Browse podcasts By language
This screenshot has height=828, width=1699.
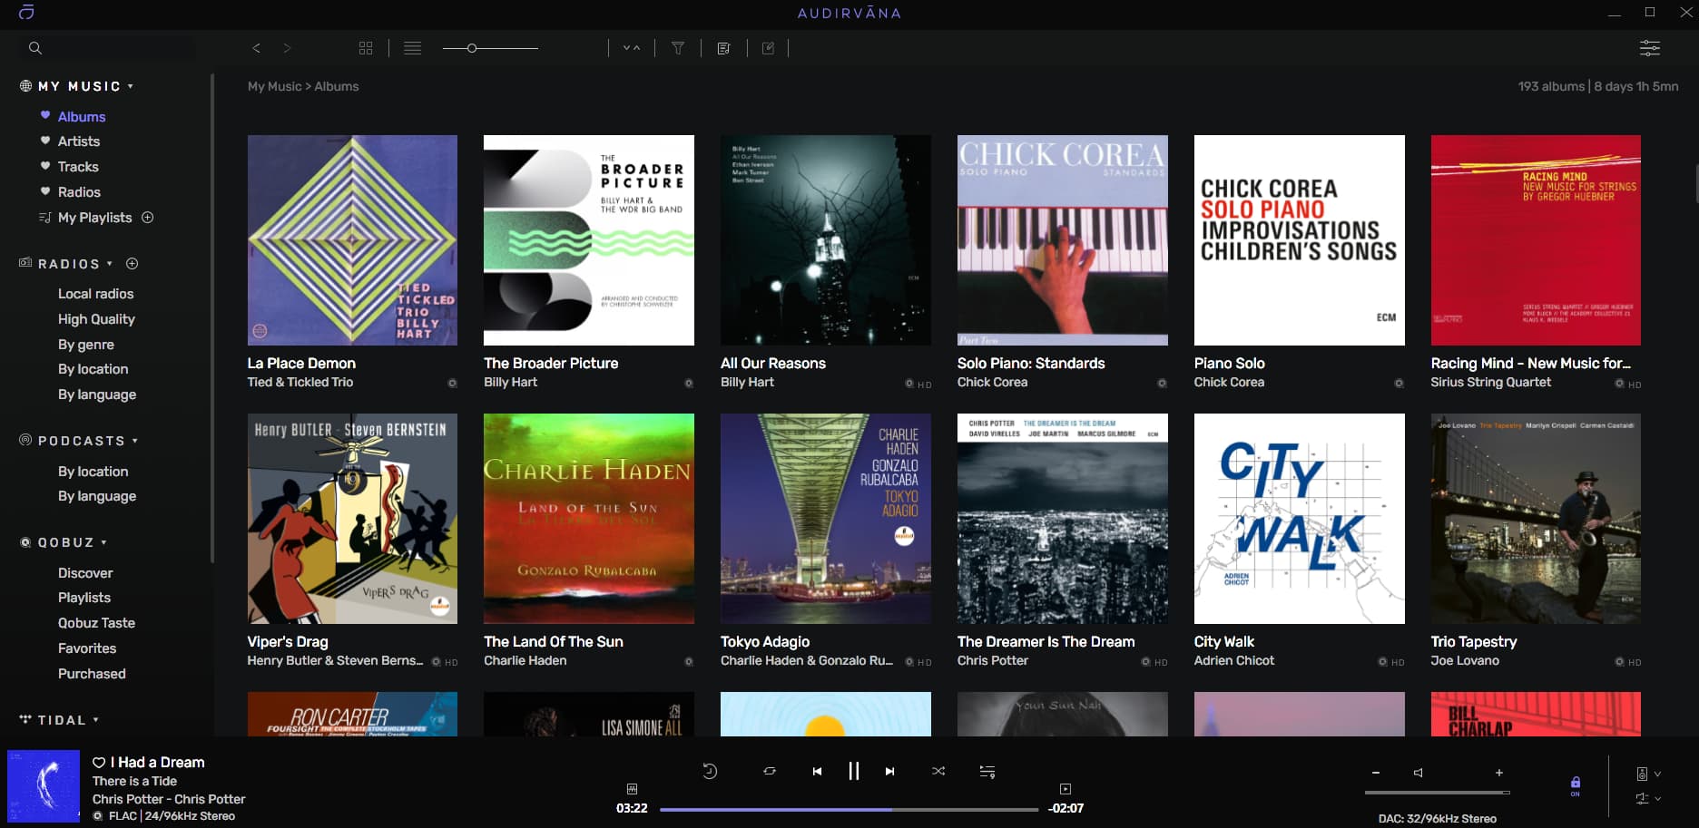click(x=97, y=496)
